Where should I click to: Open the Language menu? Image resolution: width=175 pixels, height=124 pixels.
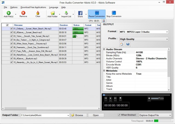(x=54, y=7)
